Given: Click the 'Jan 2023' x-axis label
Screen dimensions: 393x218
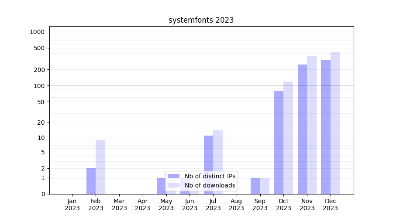Looking at the screenshot, I should pos(72,204).
